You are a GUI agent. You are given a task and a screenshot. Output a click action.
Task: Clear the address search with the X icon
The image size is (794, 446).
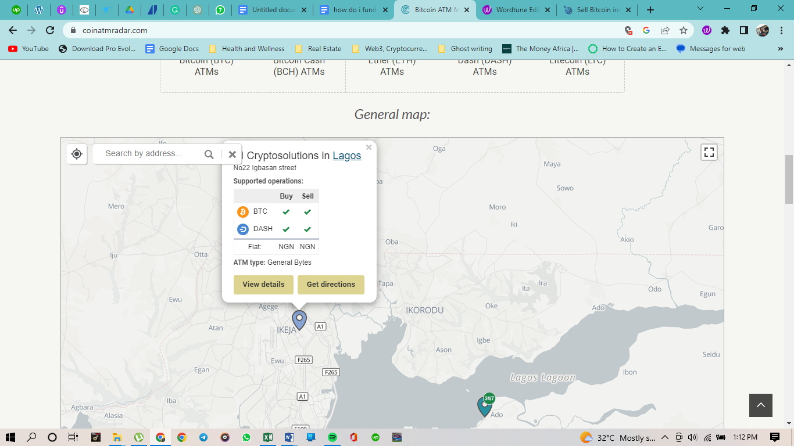tap(232, 154)
